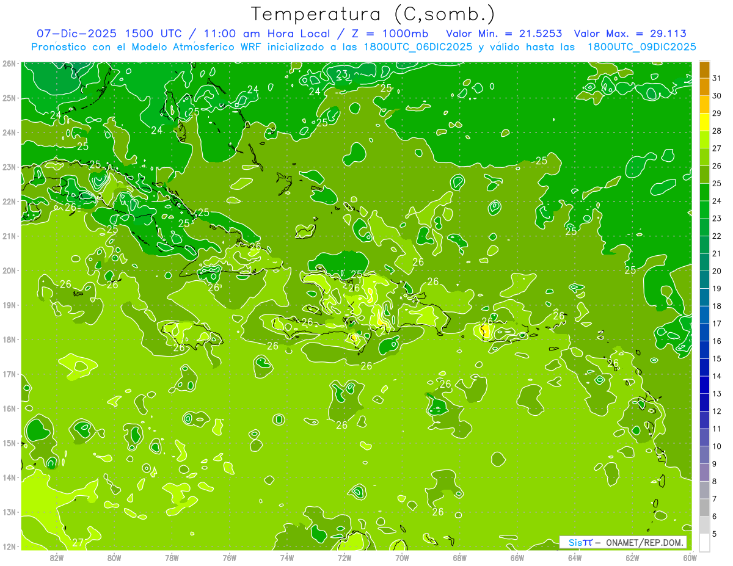
Task: Click the '20' value on the color legend
Action: click(x=717, y=271)
